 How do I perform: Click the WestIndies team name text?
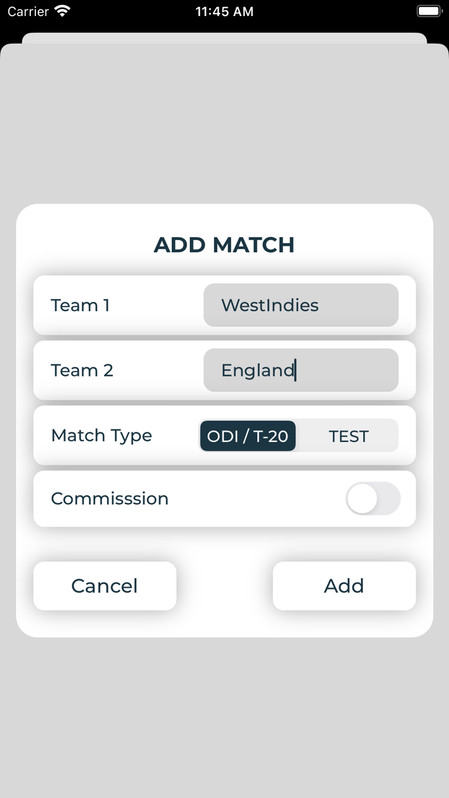point(268,305)
